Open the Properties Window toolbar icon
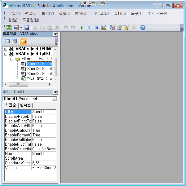This screenshot has width=186, height=186. (x=119, y=28)
